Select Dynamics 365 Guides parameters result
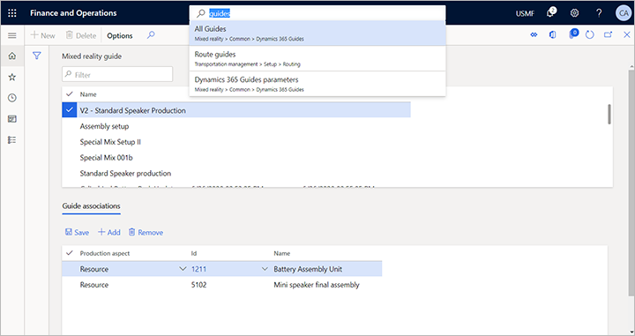The width and height of the screenshot is (635, 336). (x=317, y=84)
